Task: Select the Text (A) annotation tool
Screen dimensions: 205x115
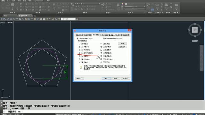Action: 54,5
